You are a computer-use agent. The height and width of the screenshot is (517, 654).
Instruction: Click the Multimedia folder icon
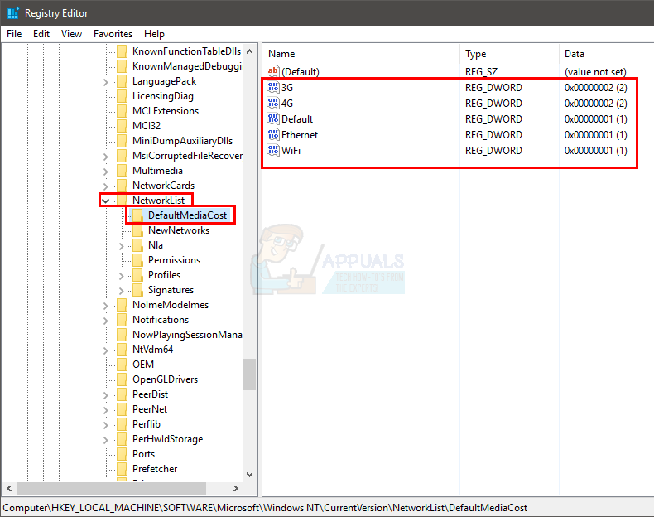pyautogui.click(x=123, y=171)
